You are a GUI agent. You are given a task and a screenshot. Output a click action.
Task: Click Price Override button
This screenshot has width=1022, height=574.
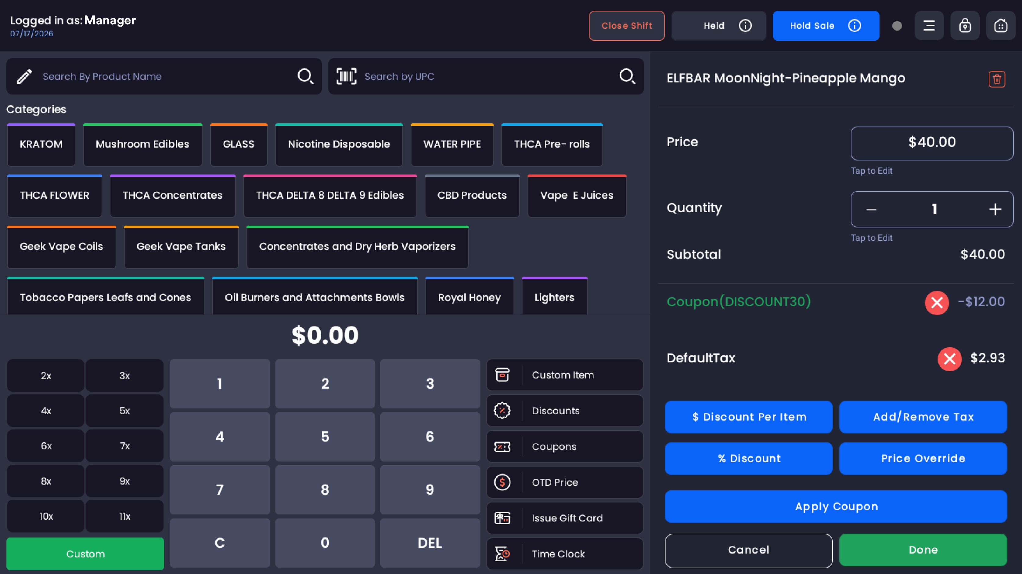pos(923,459)
